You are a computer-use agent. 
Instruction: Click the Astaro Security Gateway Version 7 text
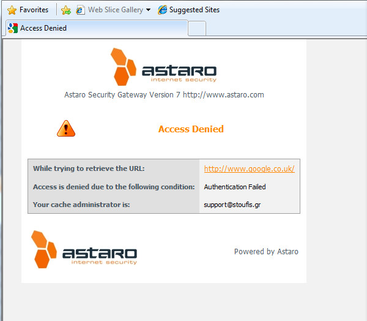[x=164, y=95]
